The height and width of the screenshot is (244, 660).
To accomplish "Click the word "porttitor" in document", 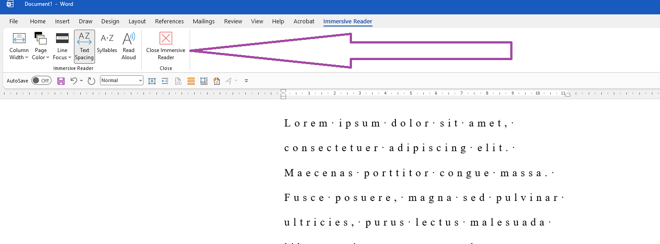I will pyautogui.click(x=396, y=174).
